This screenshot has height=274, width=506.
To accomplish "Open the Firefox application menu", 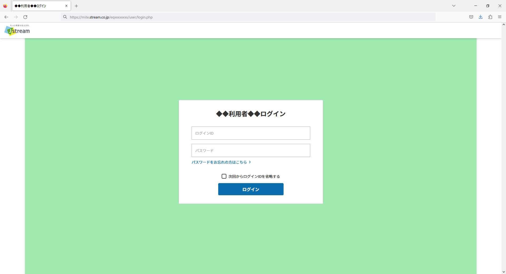I will click(x=500, y=17).
